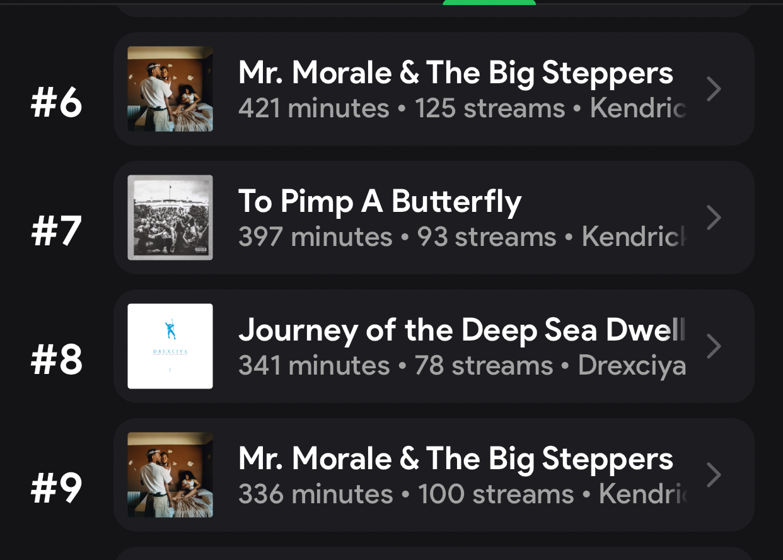Screen dimensions: 783x560
Task: Click the 341 minutes, 78 streams line
Action: [x=461, y=366]
